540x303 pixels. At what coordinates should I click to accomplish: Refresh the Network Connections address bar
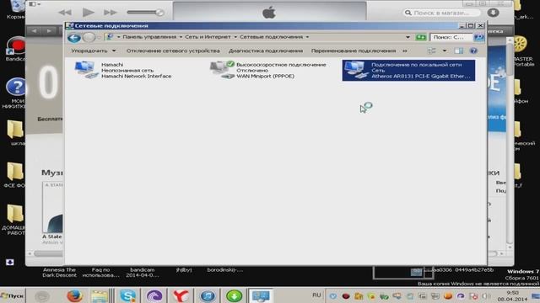coord(420,37)
